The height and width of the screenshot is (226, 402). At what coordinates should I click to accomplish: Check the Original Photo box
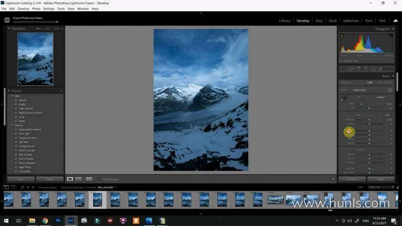point(341,61)
